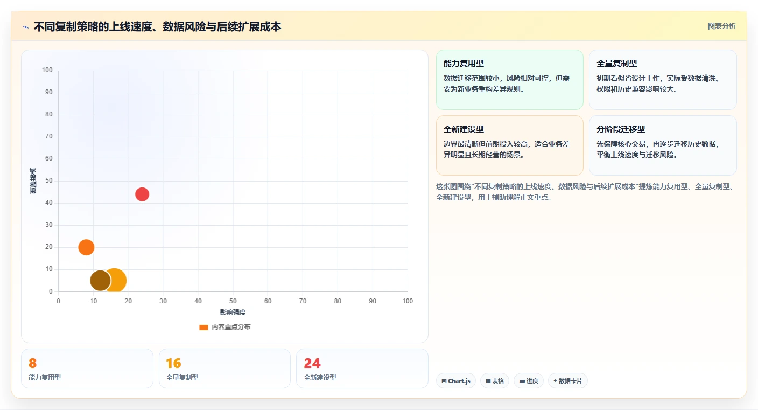
Task: Click the y-axis tick label 40
Action: (49, 203)
